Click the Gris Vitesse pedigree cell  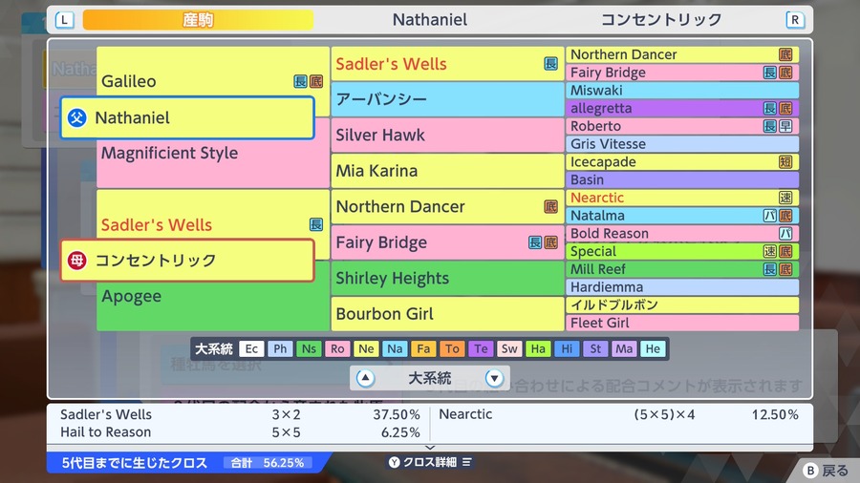pyautogui.click(x=681, y=144)
